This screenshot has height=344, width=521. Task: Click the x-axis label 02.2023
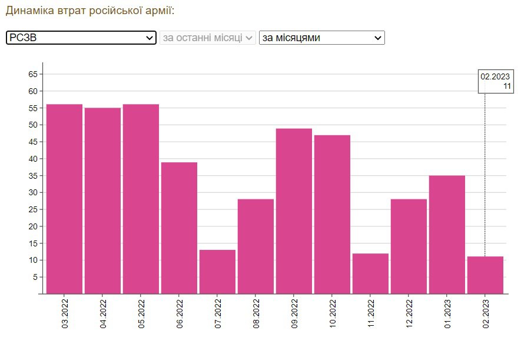tap(486, 314)
